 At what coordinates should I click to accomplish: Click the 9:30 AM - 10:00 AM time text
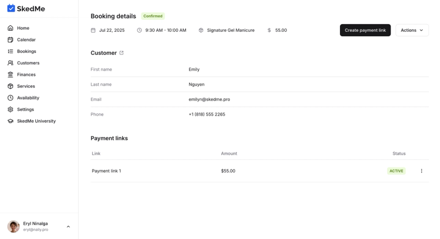pyautogui.click(x=166, y=30)
